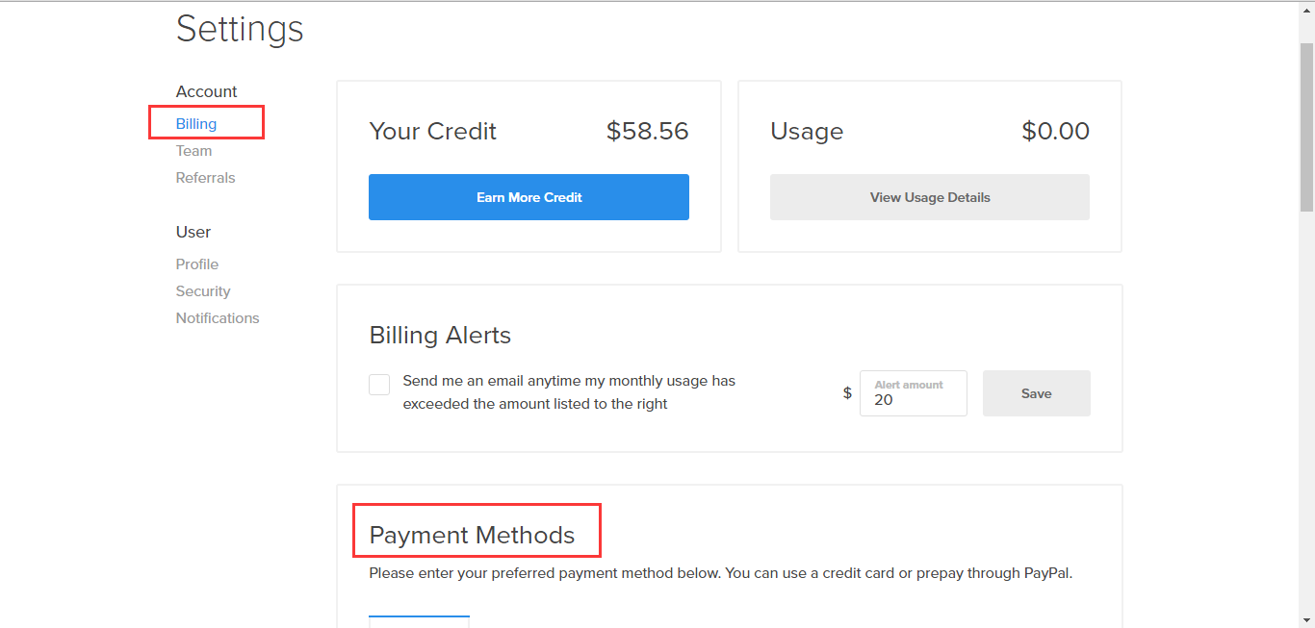Click the $58.56 credit amount
The image size is (1315, 628).
click(647, 132)
